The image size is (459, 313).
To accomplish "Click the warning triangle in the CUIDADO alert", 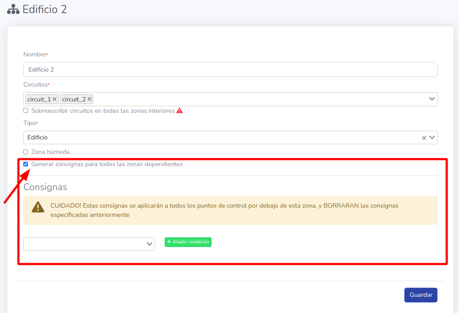I will [38, 207].
